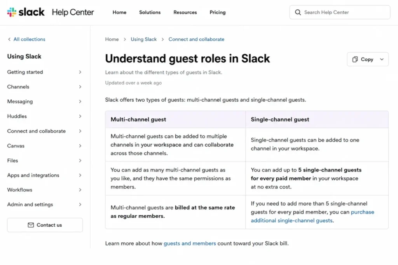Screen dimensions: 398x265
Task: Go back to All collections
Action: (x=29, y=39)
